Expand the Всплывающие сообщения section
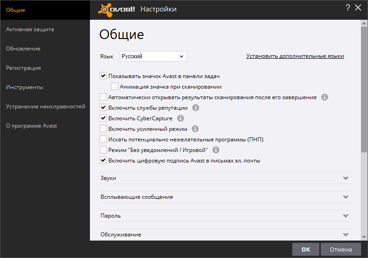 coord(225,197)
